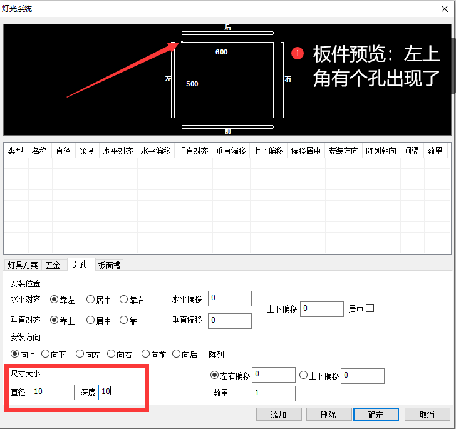456x429 pixels.
Task: Click the 垂直偏移 input field
Action: (230, 321)
